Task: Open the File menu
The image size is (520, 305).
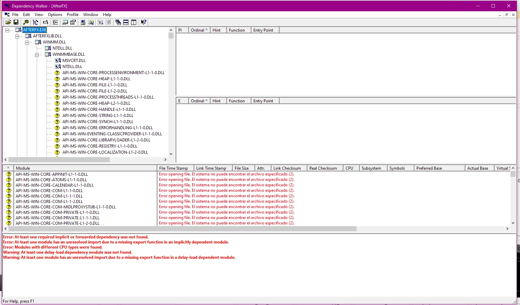Action: point(15,15)
